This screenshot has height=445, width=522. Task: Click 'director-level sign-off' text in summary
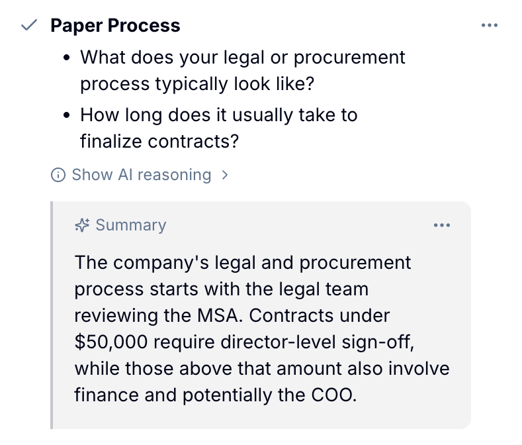(x=317, y=342)
